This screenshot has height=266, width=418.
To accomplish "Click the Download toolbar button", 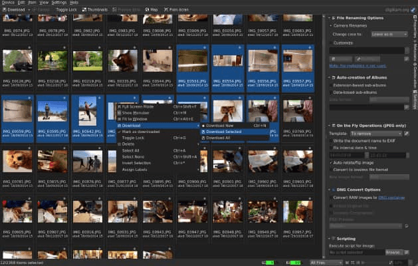I will (14, 9).
